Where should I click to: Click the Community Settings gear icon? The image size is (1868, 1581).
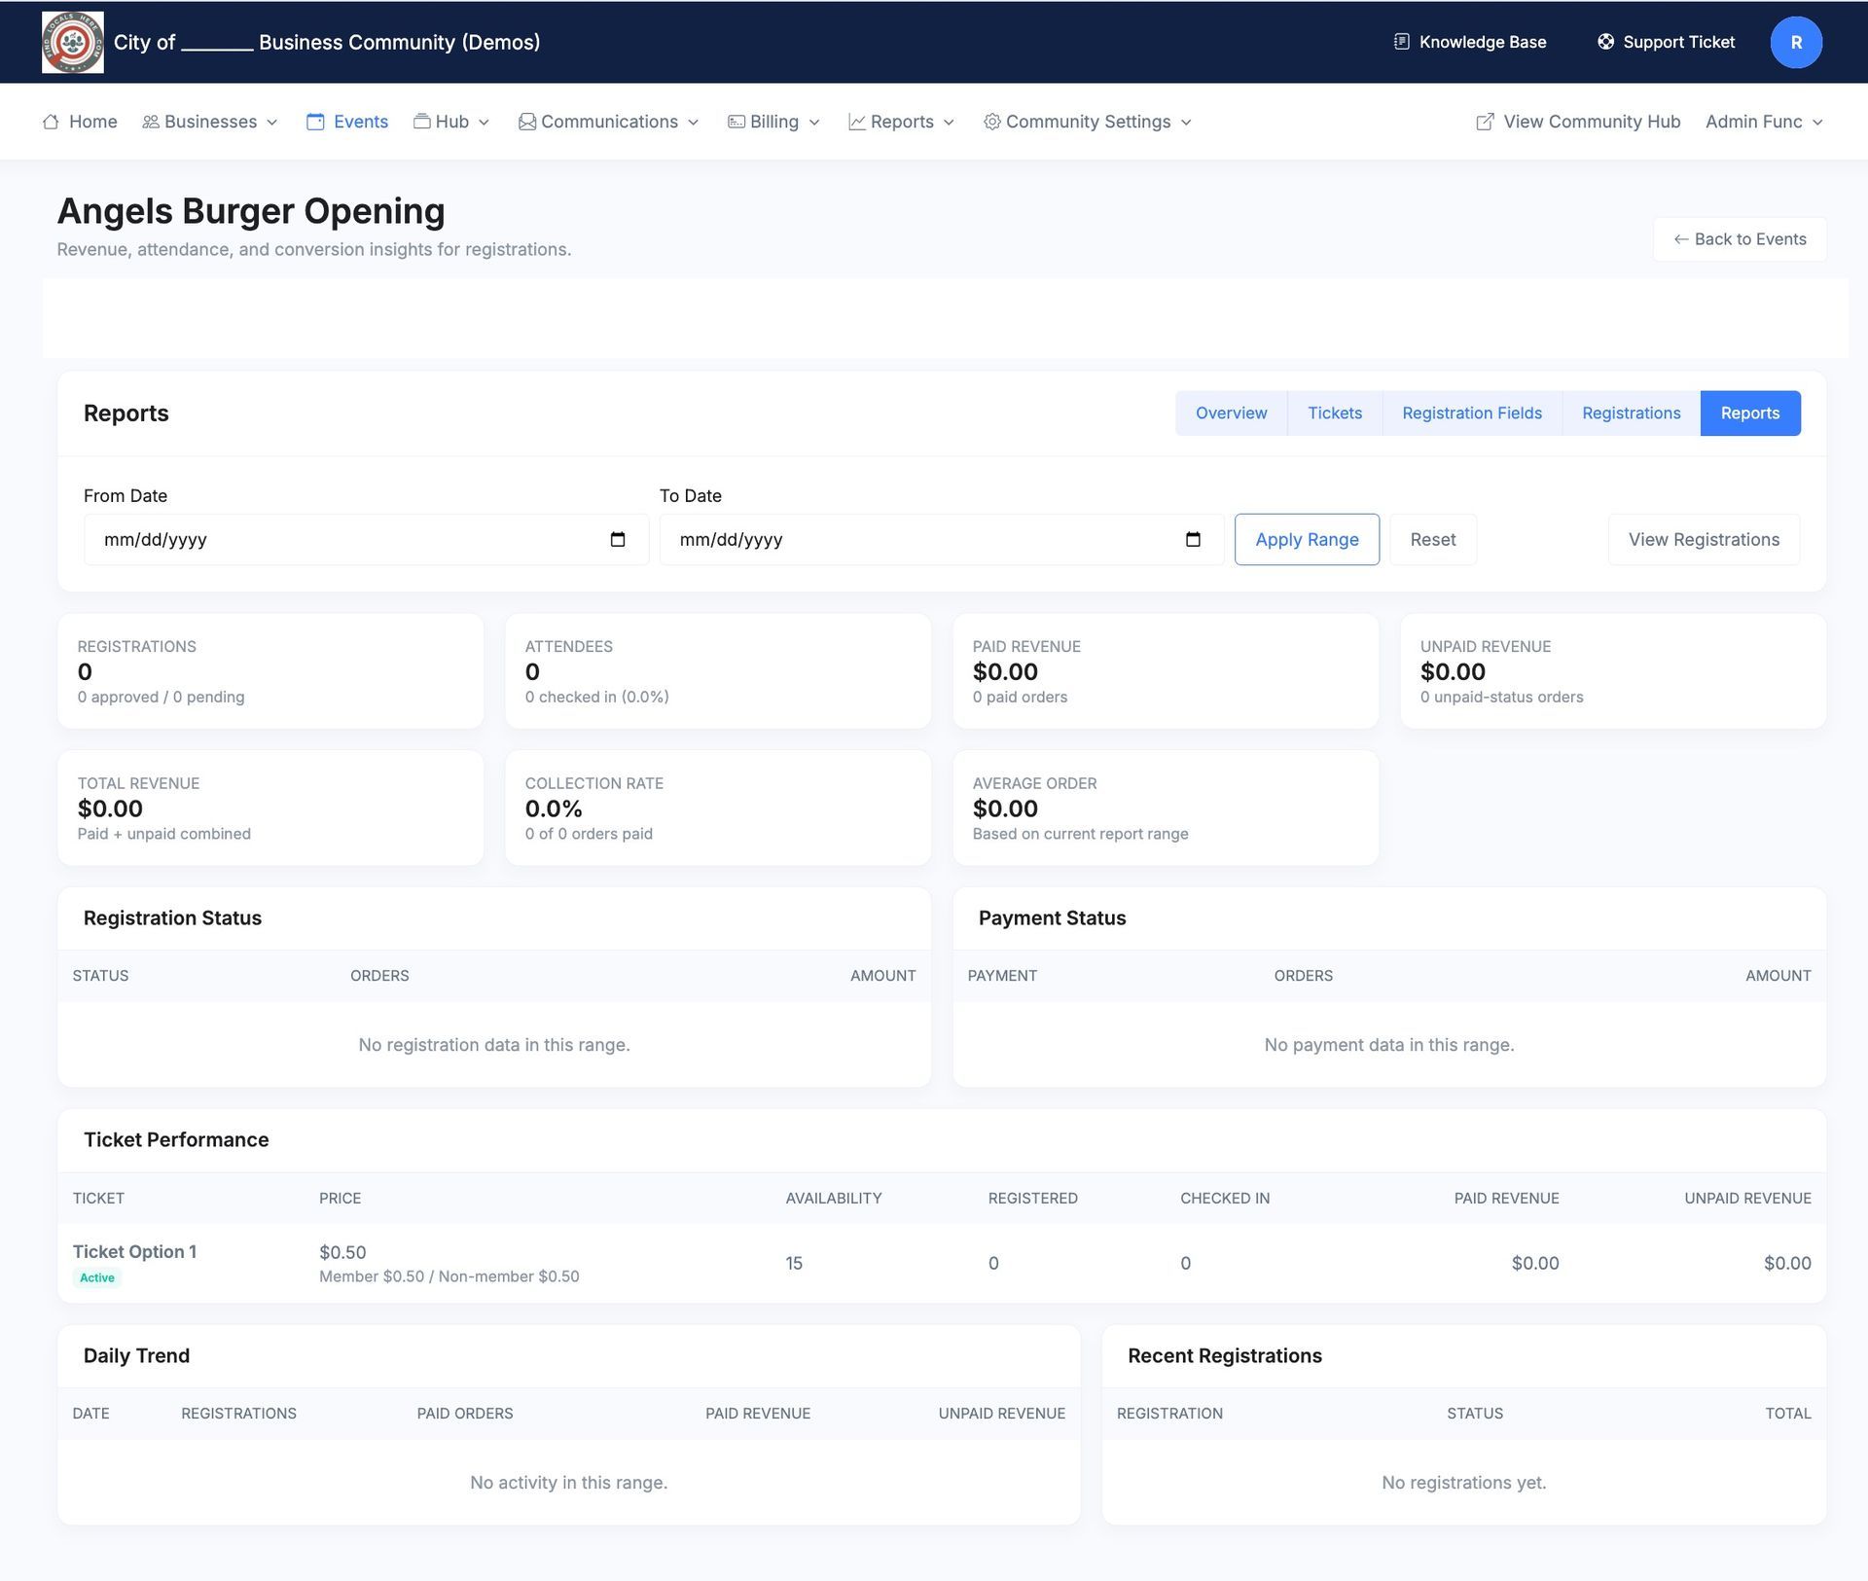993,122
